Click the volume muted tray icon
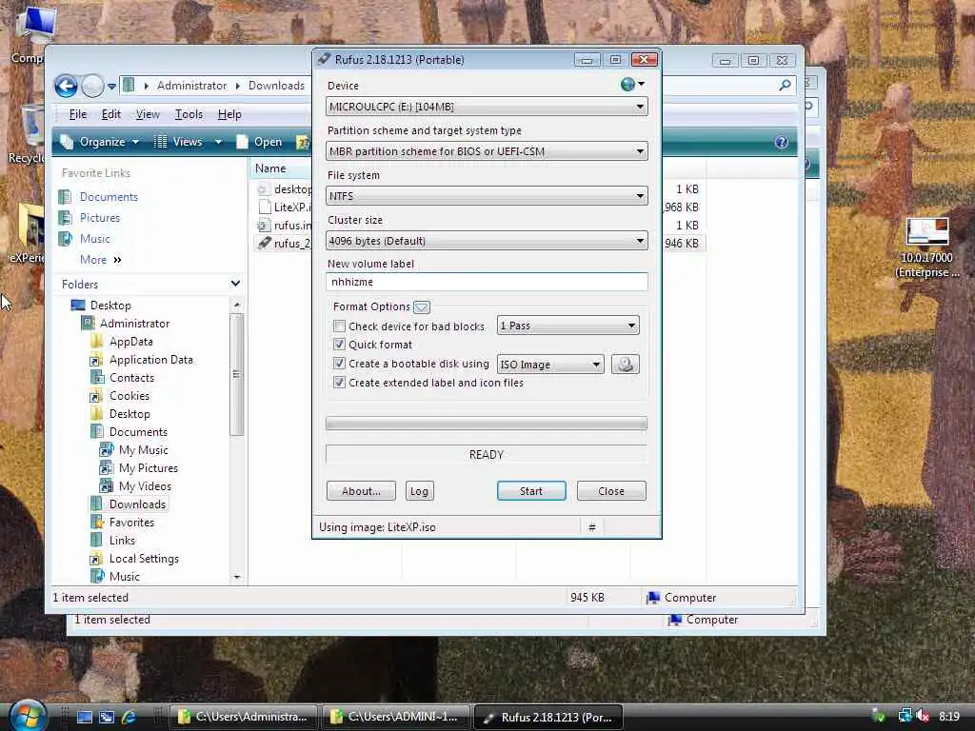 (x=924, y=716)
